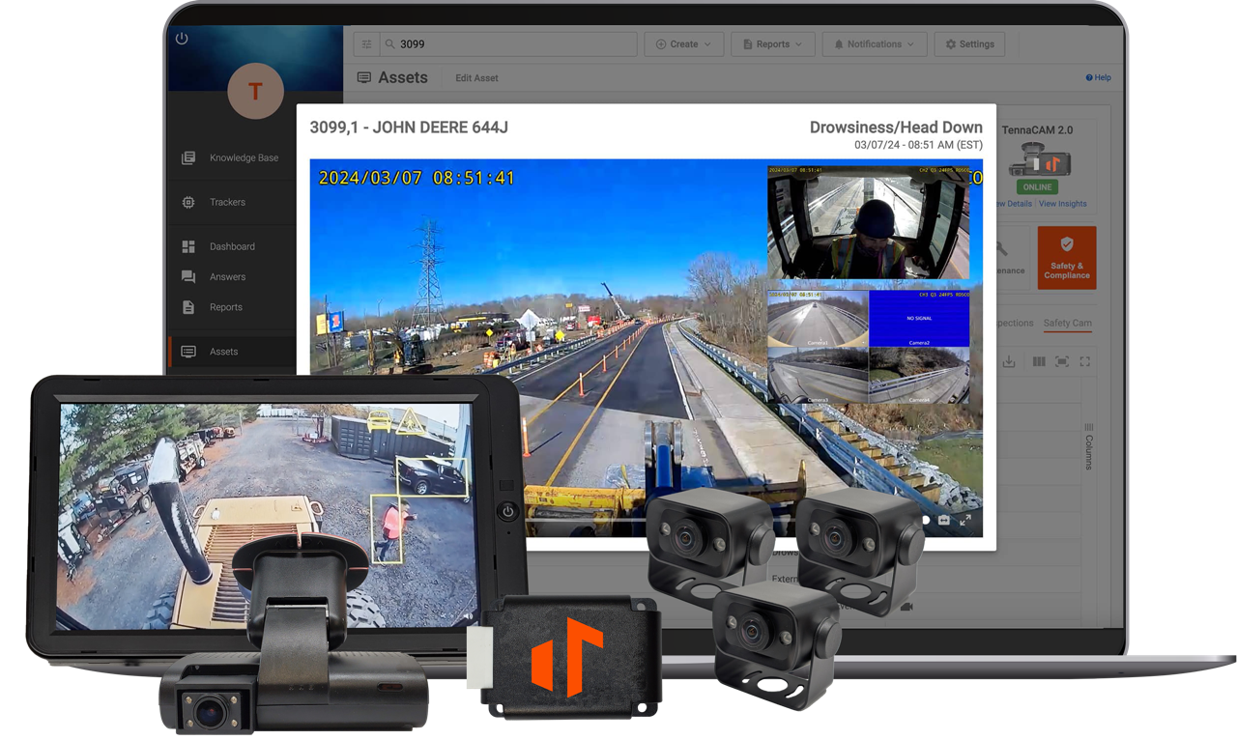The height and width of the screenshot is (740, 1237).
Task: Open Trackers in the sidebar
Action: [x=227, y=202]
